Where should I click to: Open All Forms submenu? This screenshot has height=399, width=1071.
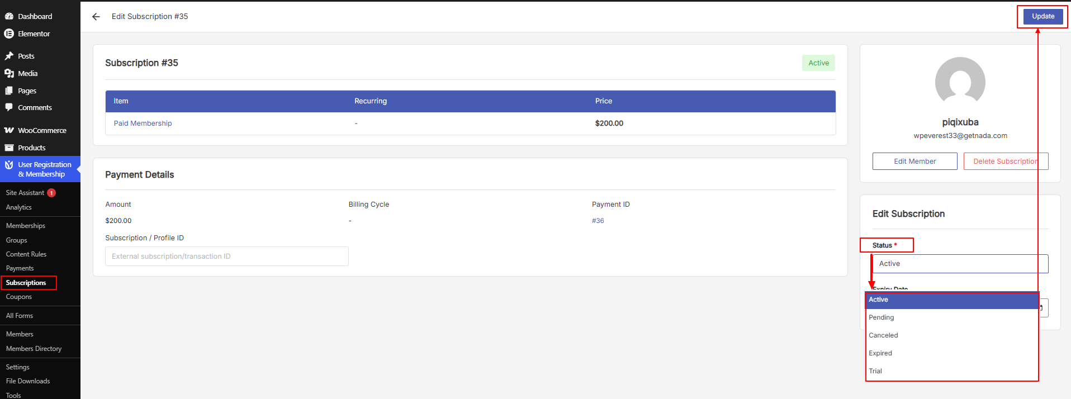pos(20,316)
